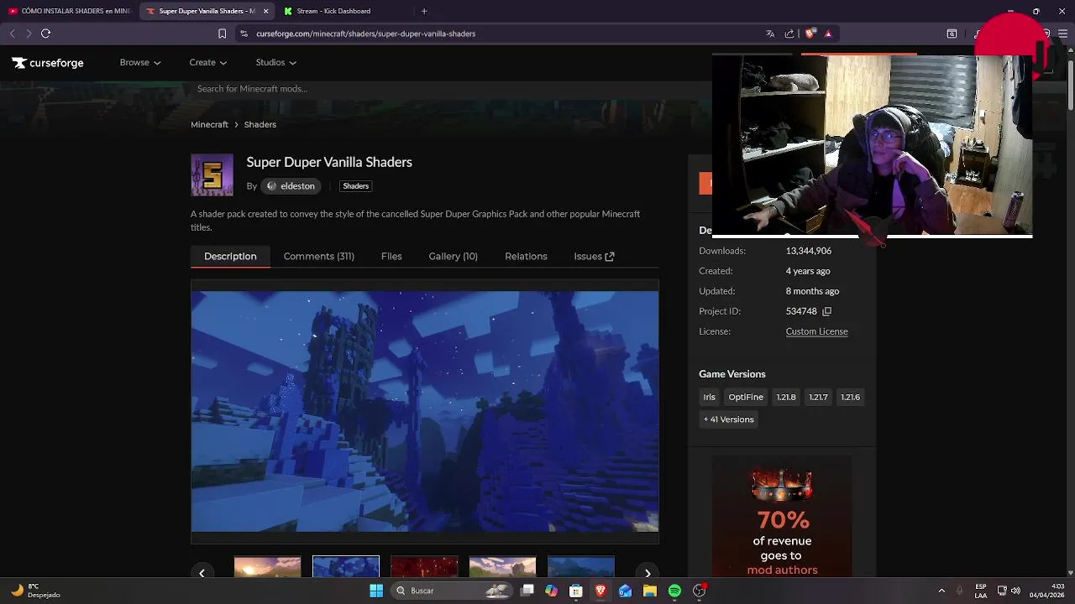Open File Explorer from the taskbar

(649, 591)
